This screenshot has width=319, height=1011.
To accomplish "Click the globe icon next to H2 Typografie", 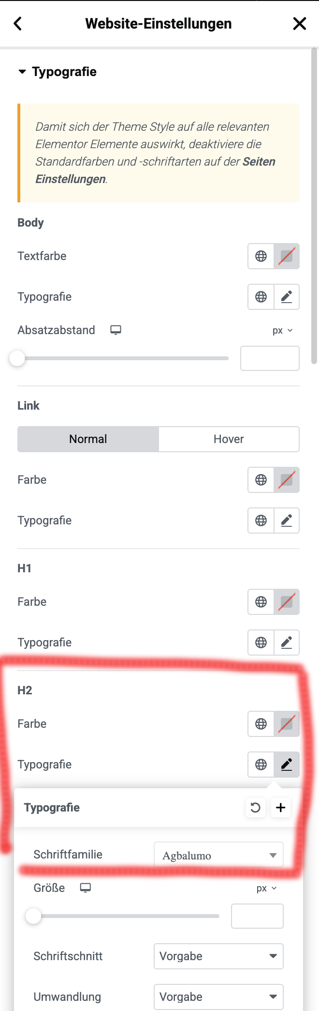I will (x=261, y=765).
